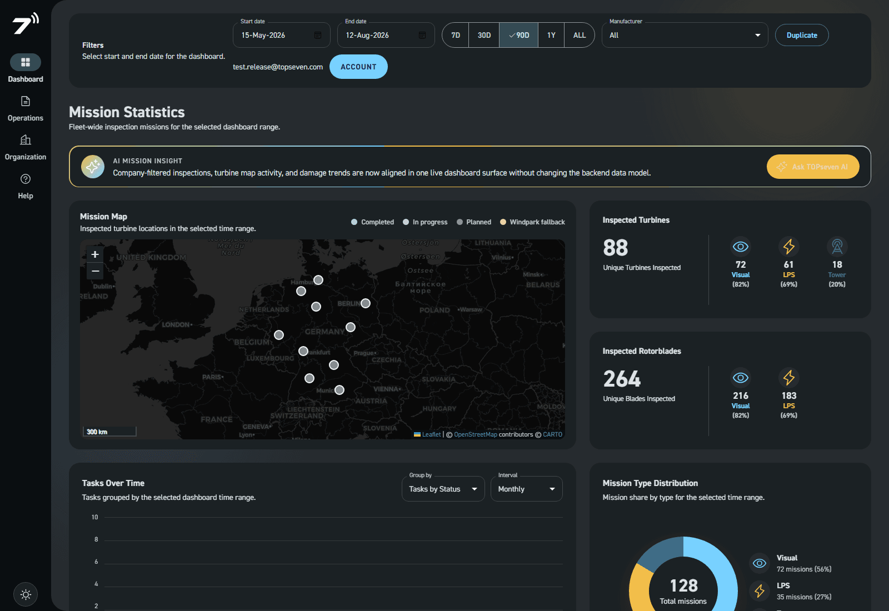
Task: Select the 90D time range
Action: click(518, 35)
